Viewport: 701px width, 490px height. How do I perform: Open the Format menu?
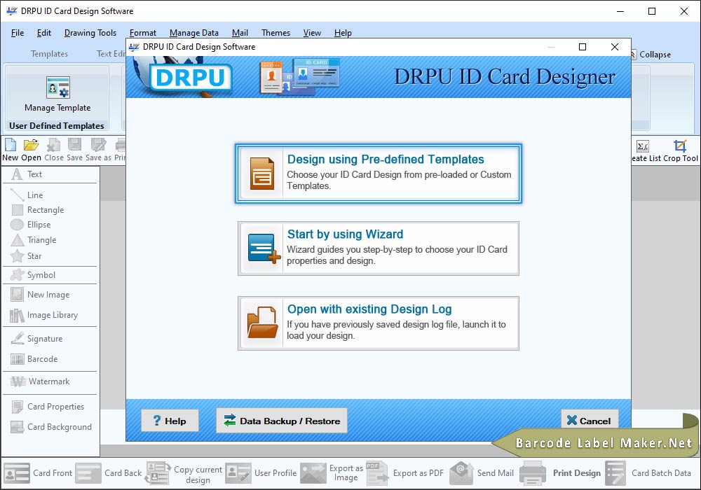142,33
